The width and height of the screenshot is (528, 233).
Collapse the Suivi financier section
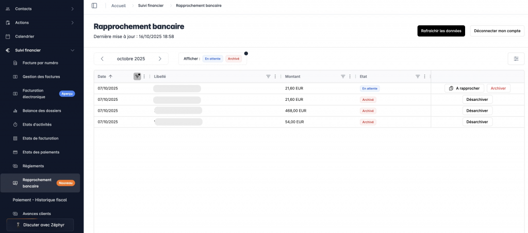(x=72, y=50)
